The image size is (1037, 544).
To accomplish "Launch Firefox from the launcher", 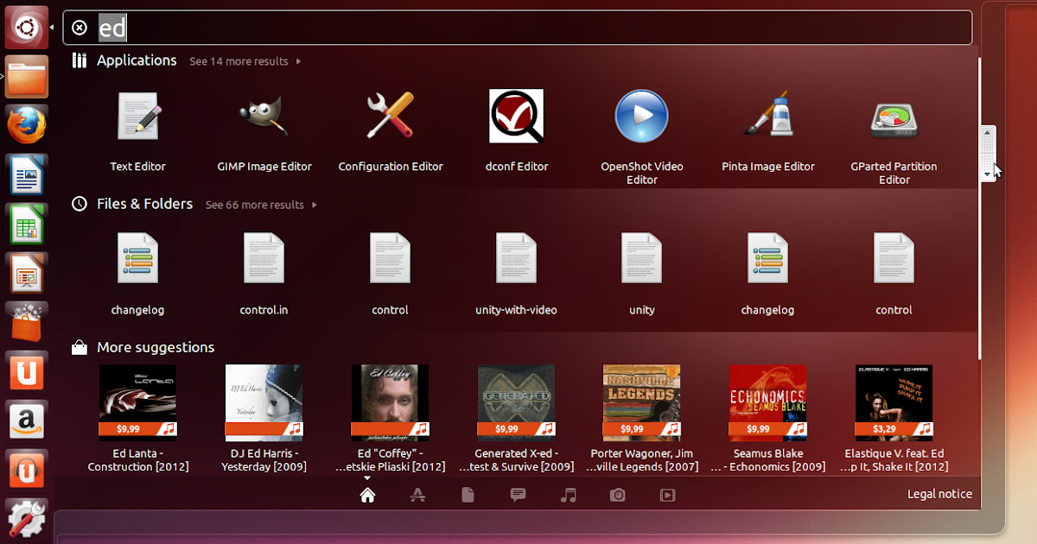I will [x=26, y=124].
